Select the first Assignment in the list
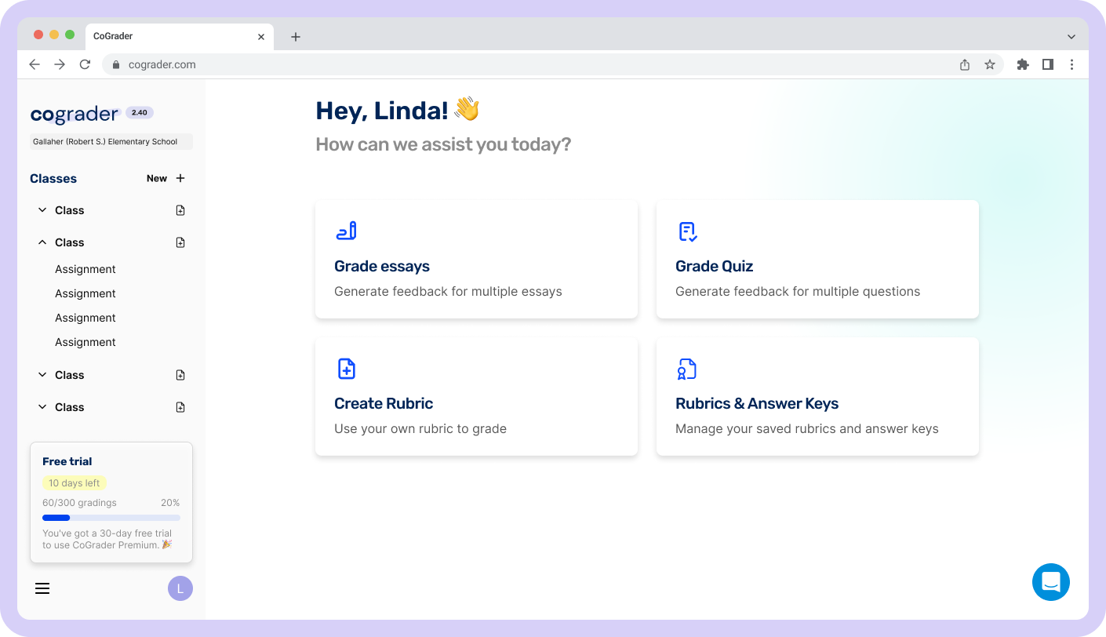This screenshot has width=1106, height=637. click(85, 269)
